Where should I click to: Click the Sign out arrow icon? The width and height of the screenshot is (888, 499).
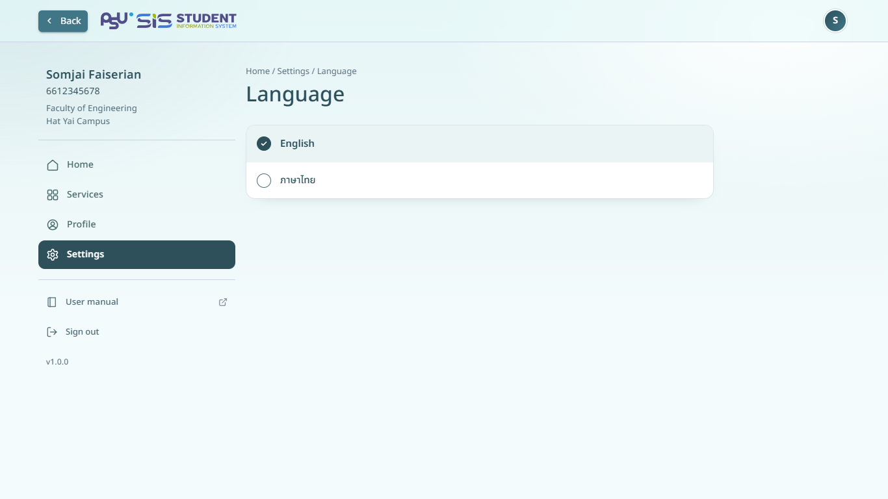[x=52, y=332]
